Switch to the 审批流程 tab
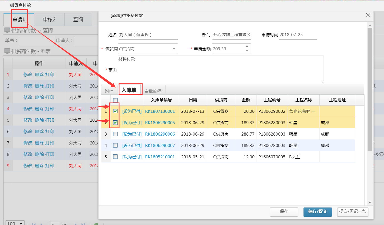Image resolution: width=384 pixels, height=225 pixels. coord(153,91)
